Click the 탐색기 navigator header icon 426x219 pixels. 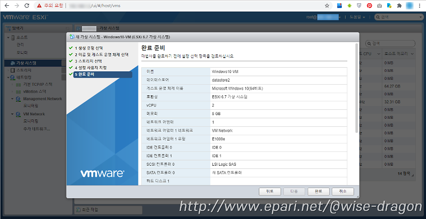(8, 28)
